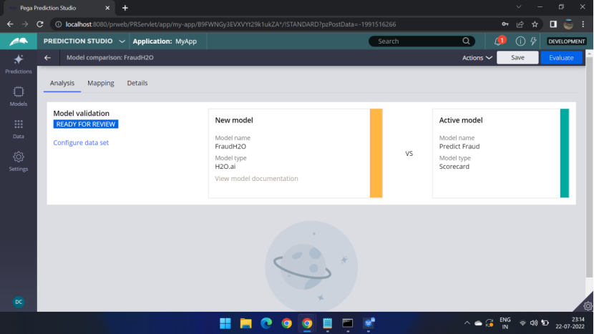Expand the Chrome tab search chevron

(519, 7)
